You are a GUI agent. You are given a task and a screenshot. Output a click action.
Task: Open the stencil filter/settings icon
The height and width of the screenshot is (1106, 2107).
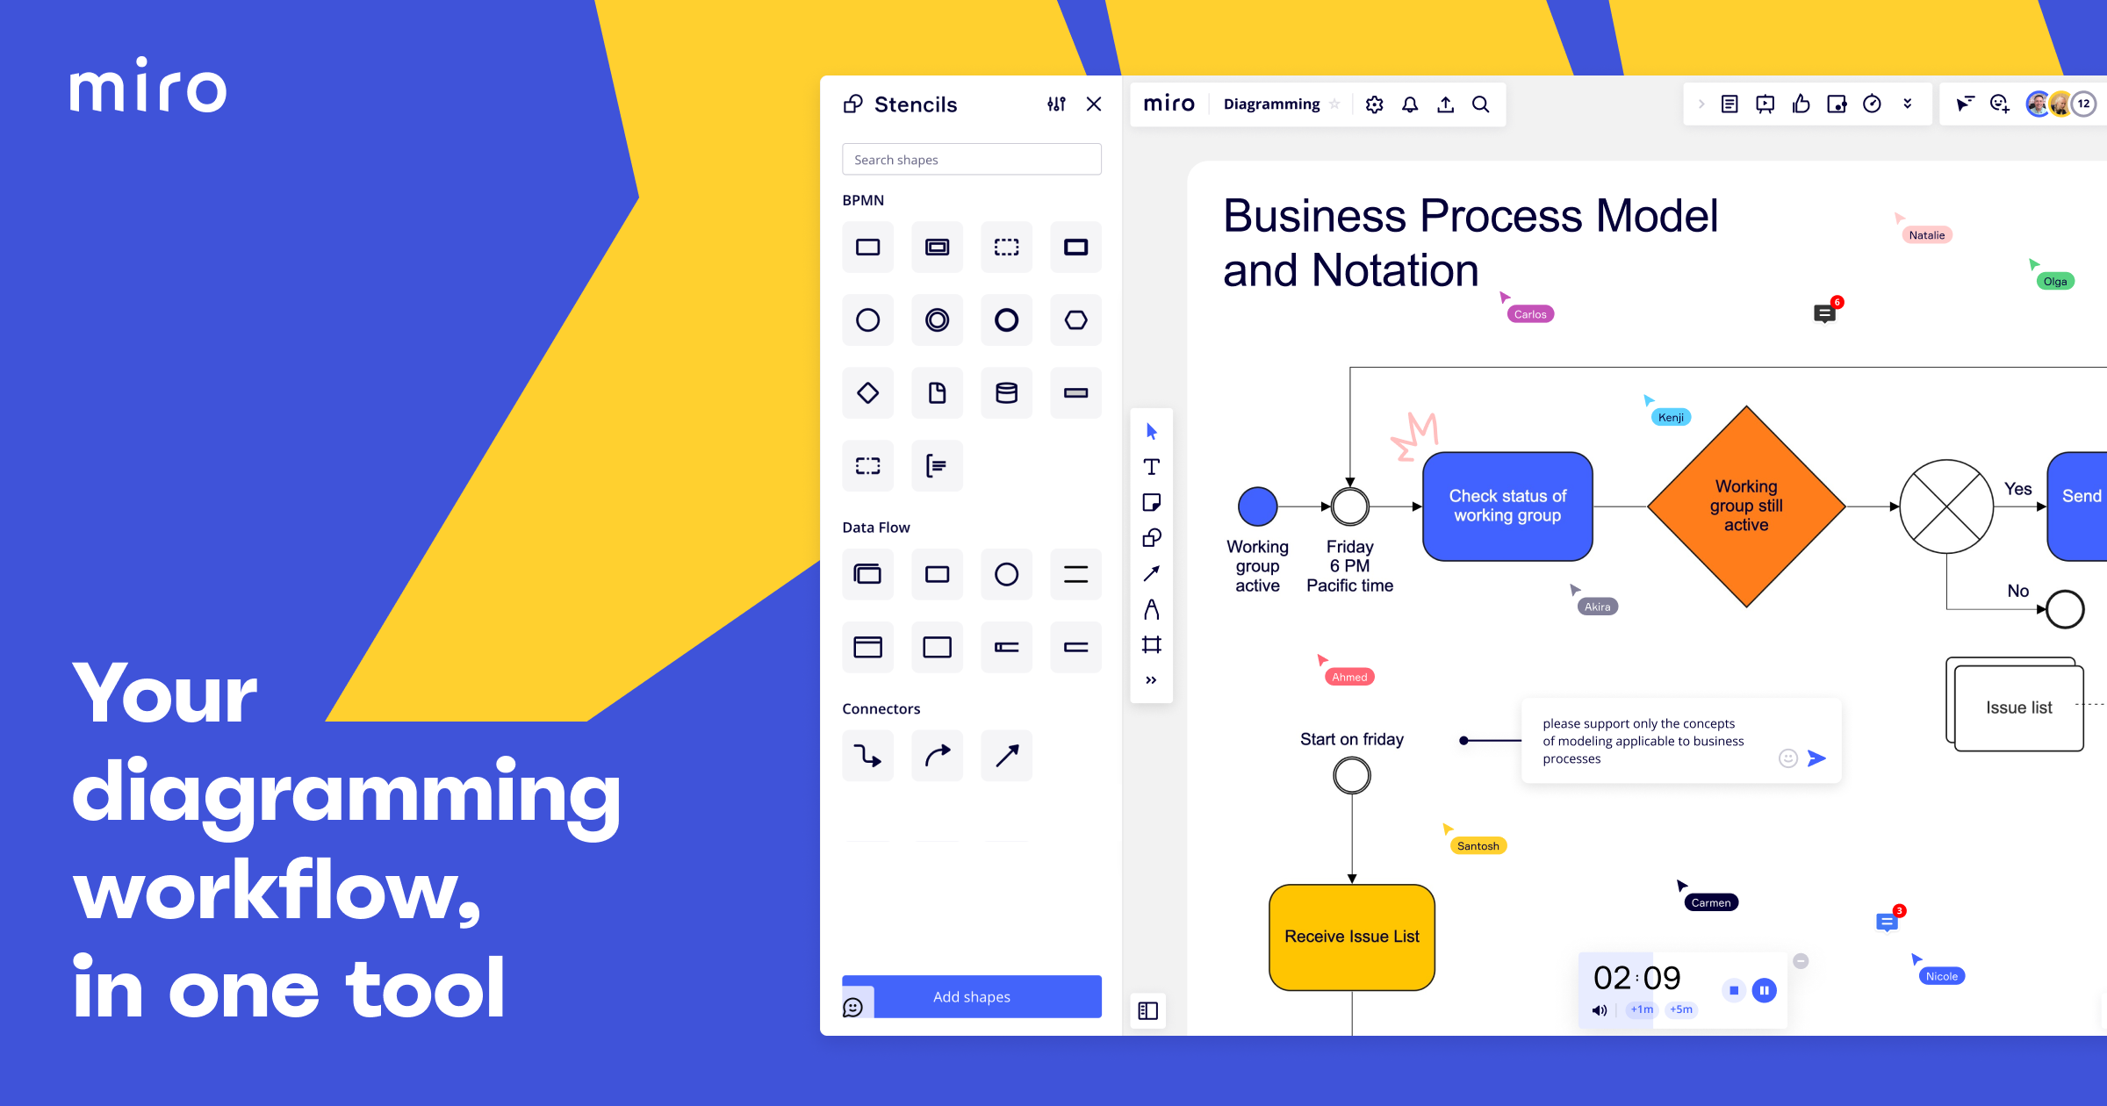click(x=1056, y=104)
